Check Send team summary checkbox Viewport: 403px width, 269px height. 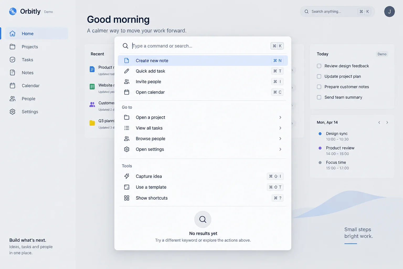pos(319,97)
